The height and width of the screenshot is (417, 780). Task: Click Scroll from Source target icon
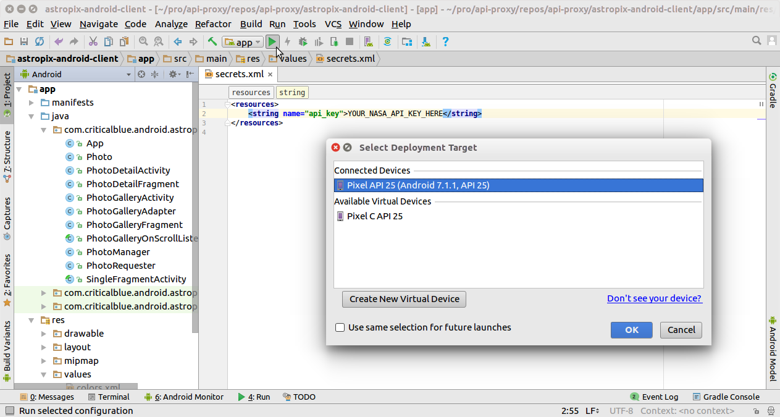(x=141, y=74)
